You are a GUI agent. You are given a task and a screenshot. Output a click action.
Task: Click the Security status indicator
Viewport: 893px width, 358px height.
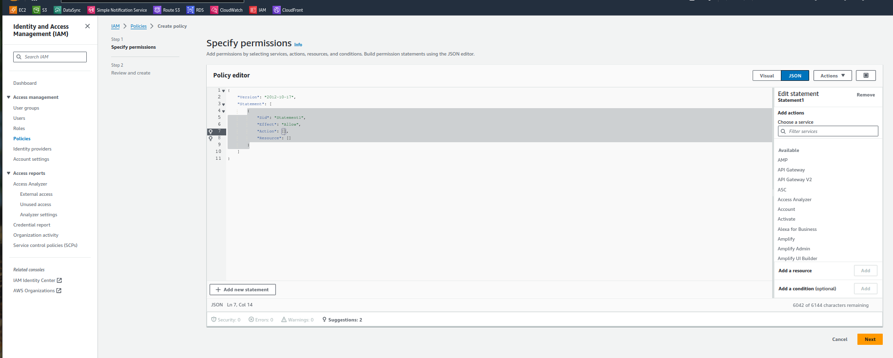click(226, 320)
